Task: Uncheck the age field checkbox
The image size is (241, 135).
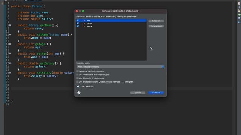Action: coord(78,20)
